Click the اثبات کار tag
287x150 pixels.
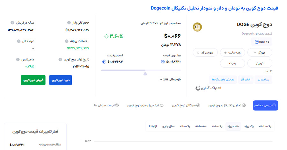[x=246, y=80]
